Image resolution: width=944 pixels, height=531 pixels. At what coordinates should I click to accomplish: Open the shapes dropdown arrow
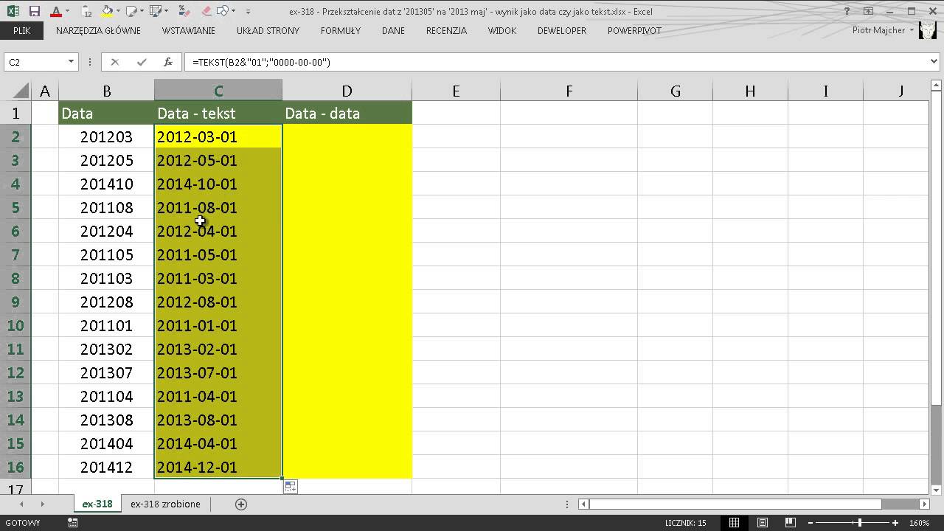click(233, 12)
